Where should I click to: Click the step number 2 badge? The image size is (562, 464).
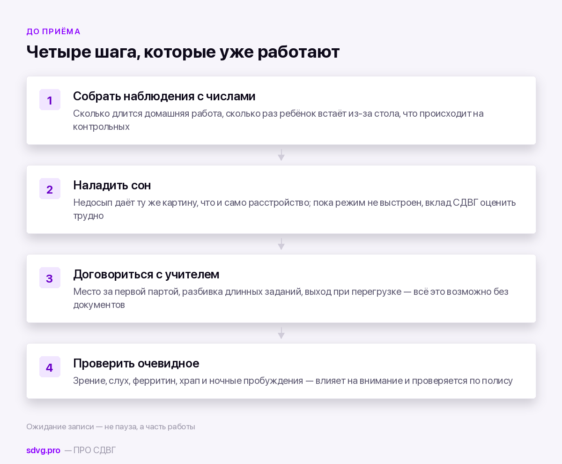[50, 189]
